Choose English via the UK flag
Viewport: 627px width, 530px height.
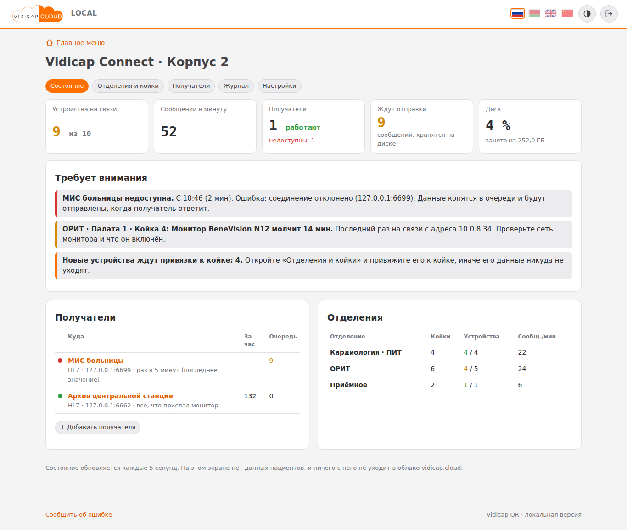(551, 13)
